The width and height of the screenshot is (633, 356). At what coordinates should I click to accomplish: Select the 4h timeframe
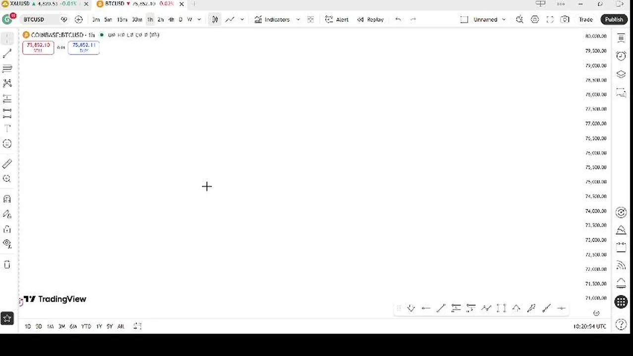[171, 19]
